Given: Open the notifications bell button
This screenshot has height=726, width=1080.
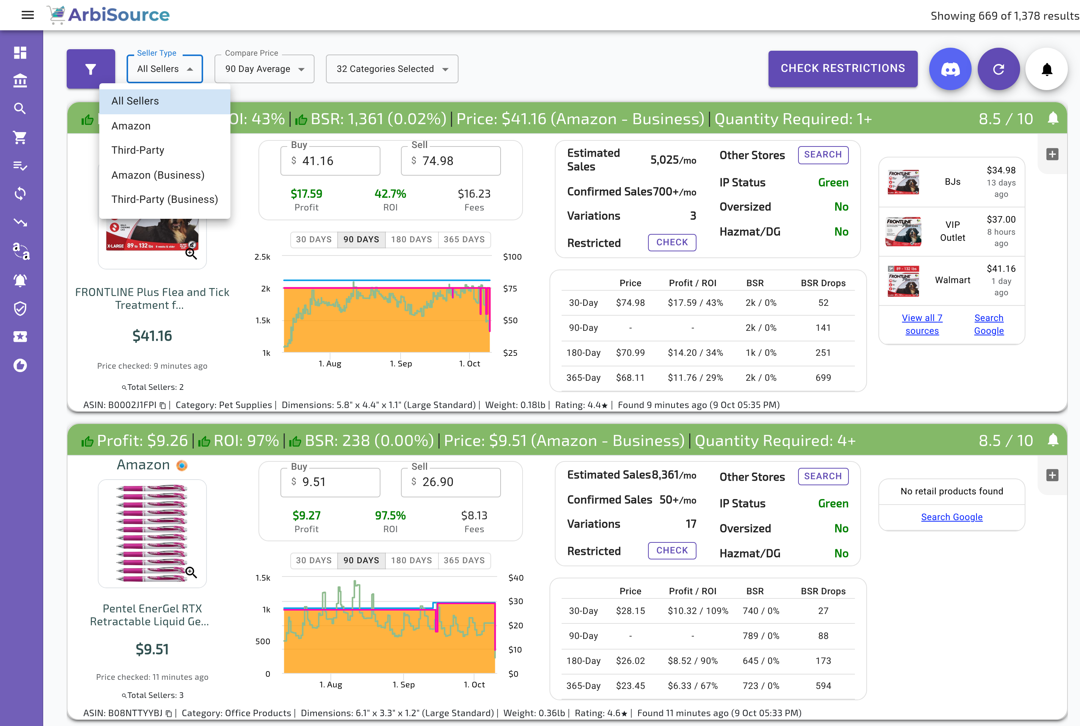Looking at the screenshot, I should pos(1047,69).
